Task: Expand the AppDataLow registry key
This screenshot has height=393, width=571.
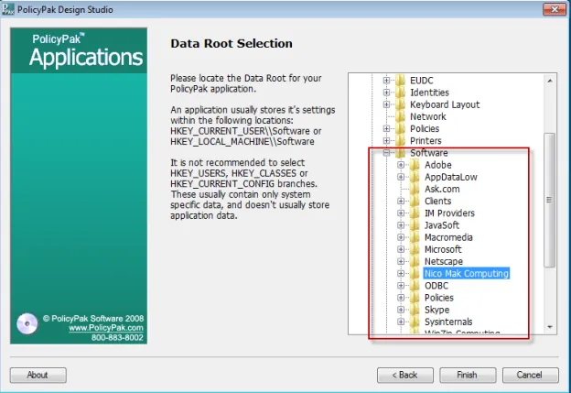Action: (401, 177)
